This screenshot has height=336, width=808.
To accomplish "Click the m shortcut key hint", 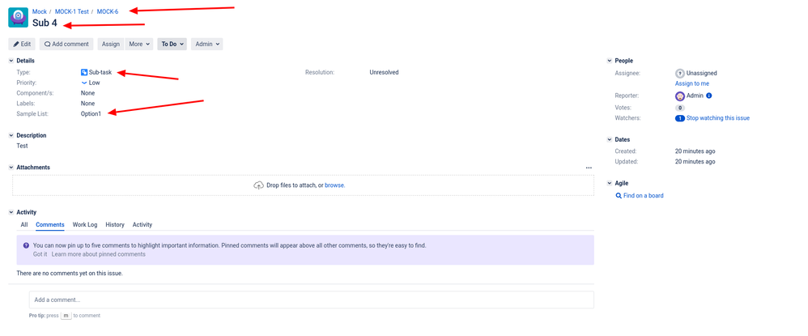I will coord(66,316).
